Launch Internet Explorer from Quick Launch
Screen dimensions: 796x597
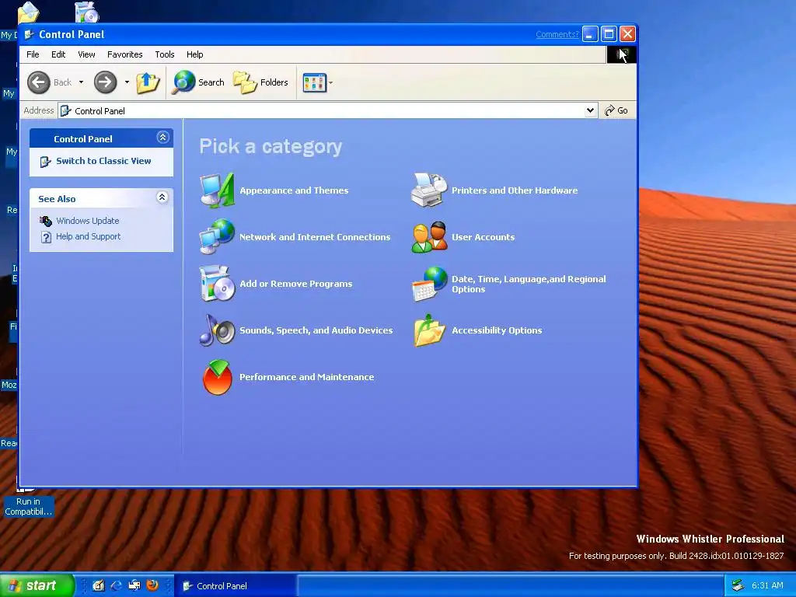[x=117, y=585]
